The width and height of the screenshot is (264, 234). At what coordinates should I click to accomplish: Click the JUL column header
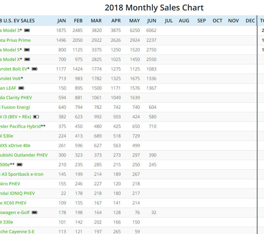click(x=169, y=21)
